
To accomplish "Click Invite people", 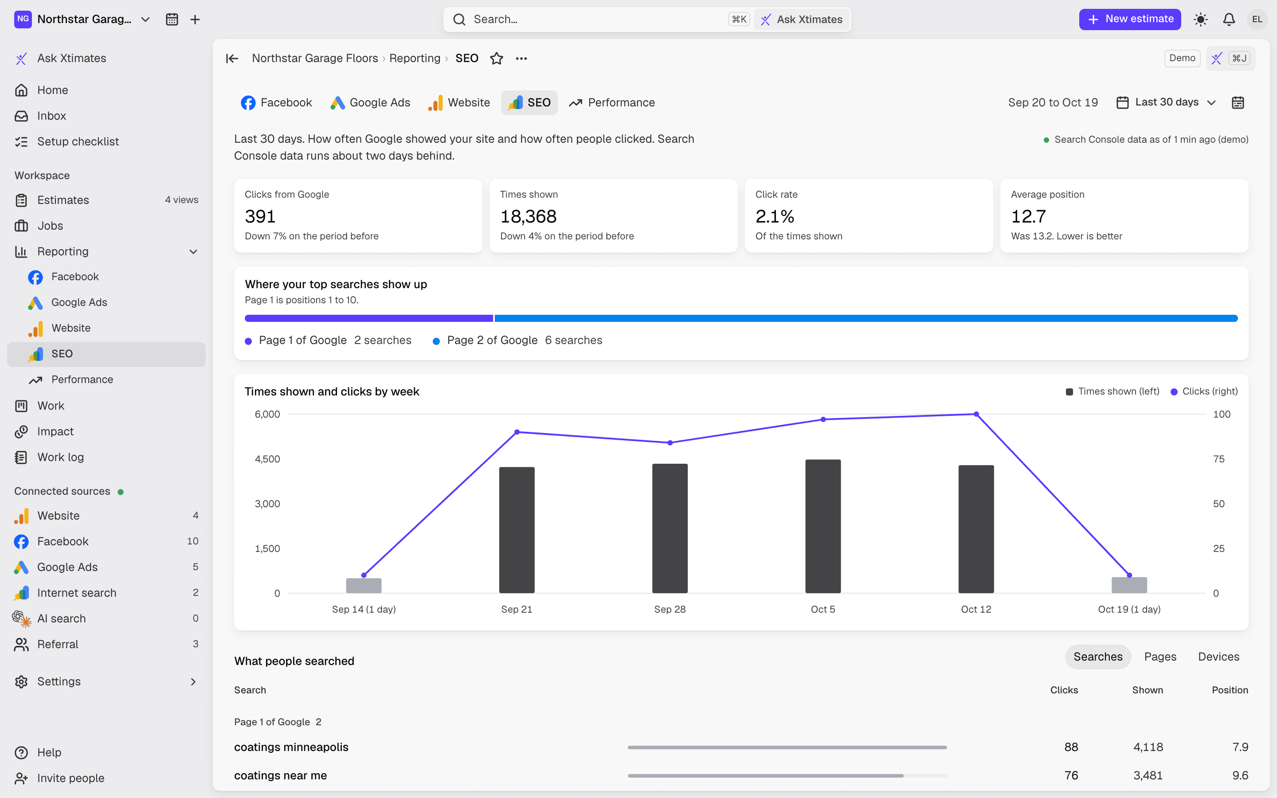I will coord(106,778).
